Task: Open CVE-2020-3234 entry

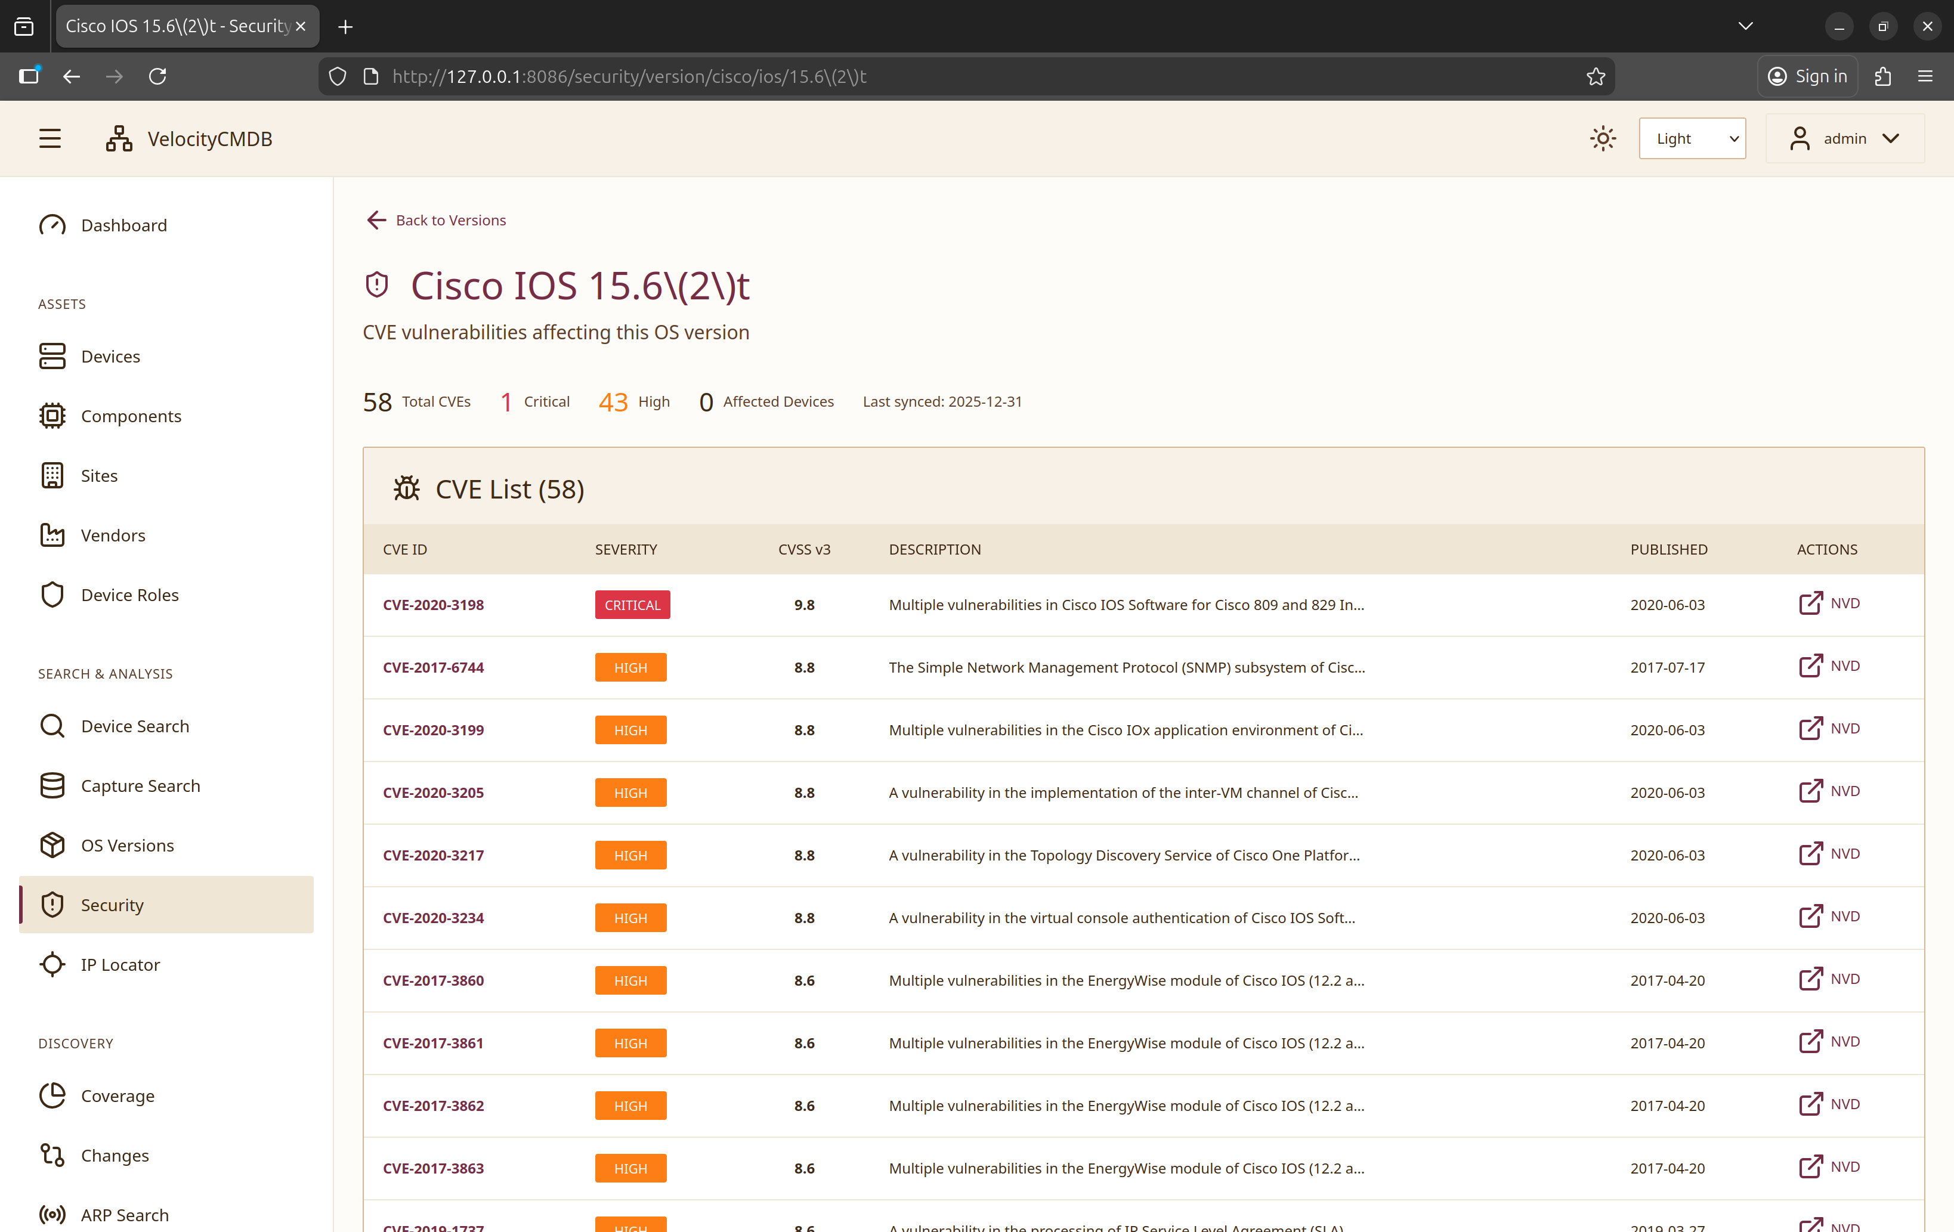Action: [433, 918]
